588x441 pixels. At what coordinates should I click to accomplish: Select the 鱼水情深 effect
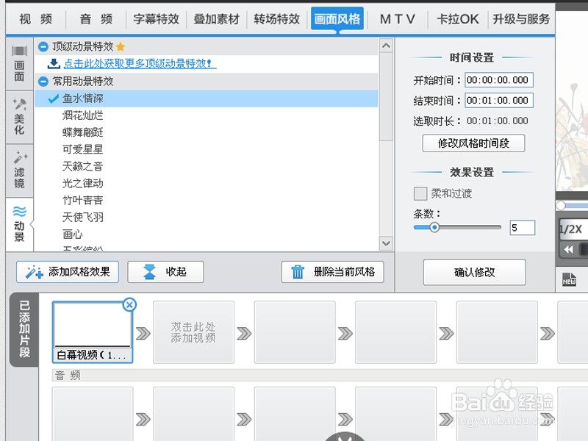(x=207, y=98)
